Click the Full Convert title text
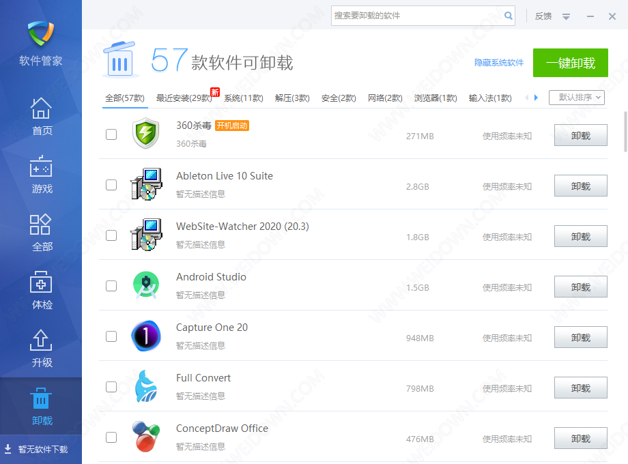628x464 pixels. point(203,378)
